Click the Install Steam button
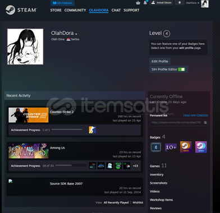The image size is (220, 213). click(161, 3)
